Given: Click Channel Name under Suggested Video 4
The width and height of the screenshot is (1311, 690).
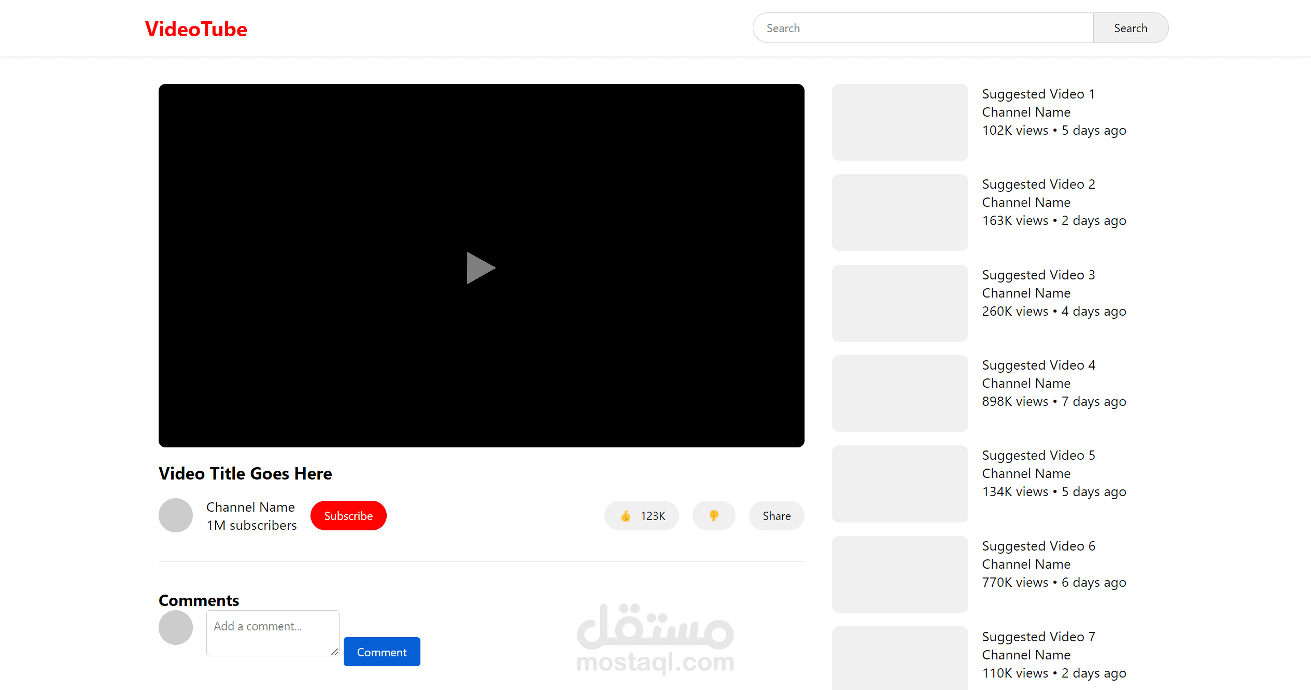Looking at the screenshot, I should pyautogui.click(x=1026, y=383).
